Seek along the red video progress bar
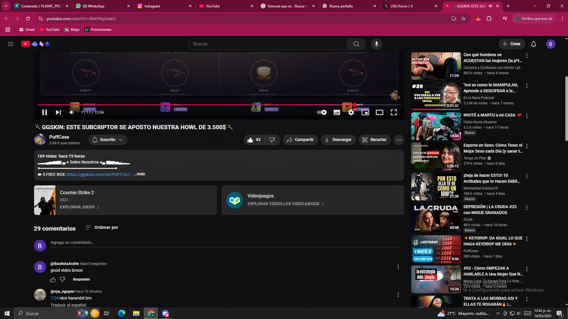568x319 pixels. pos(219,104)
